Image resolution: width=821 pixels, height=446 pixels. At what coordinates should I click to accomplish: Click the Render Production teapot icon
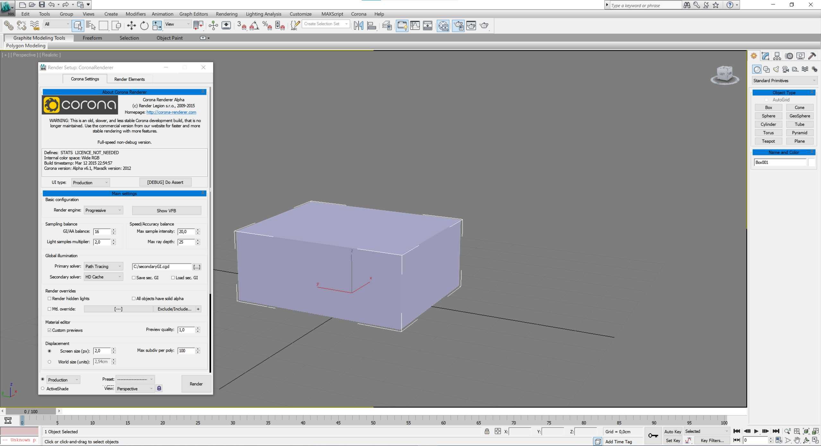click(484, 25)
